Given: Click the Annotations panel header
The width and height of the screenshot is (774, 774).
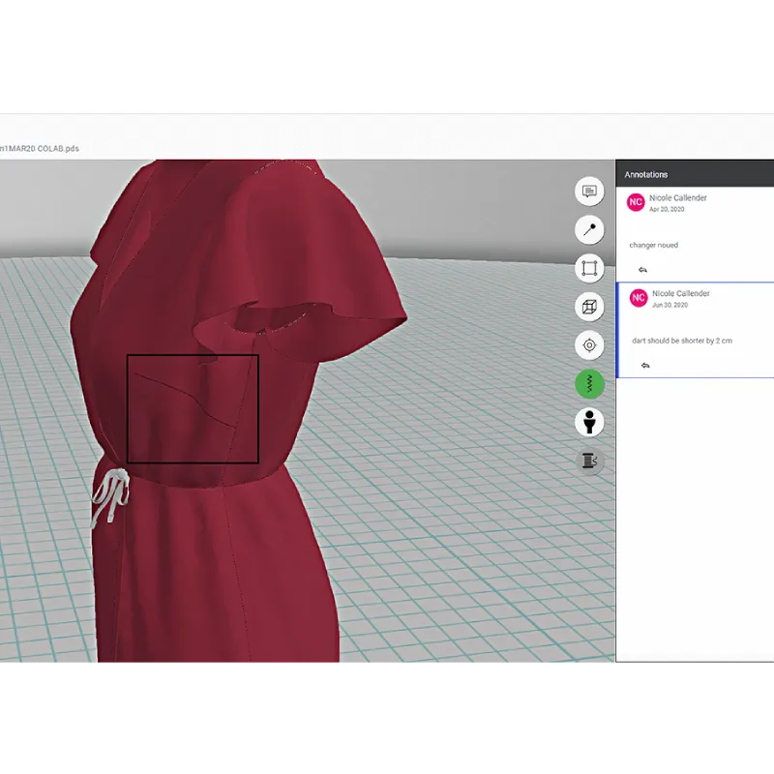Looking at the screenshot, I should (x=695, y=174).
